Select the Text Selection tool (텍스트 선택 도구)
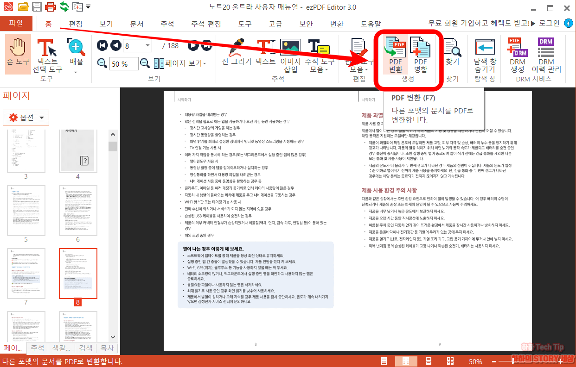This screenshot has width=576, height=367. click(47, 55)
